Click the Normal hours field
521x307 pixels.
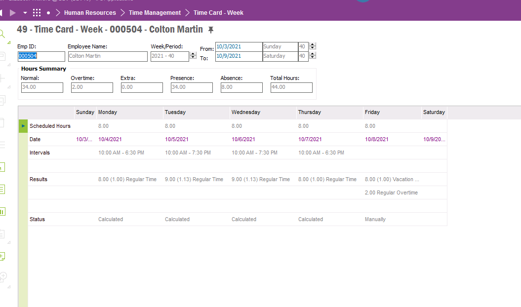click(42, 87)
